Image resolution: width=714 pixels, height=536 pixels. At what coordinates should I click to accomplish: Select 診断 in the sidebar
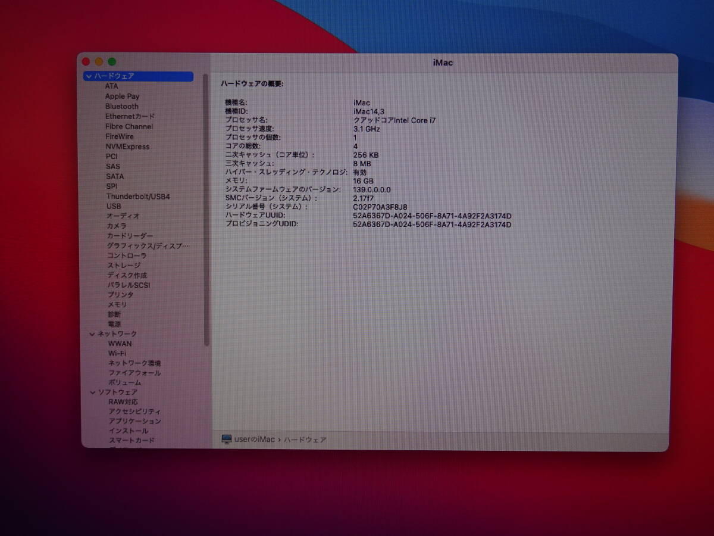pos(114,314)
